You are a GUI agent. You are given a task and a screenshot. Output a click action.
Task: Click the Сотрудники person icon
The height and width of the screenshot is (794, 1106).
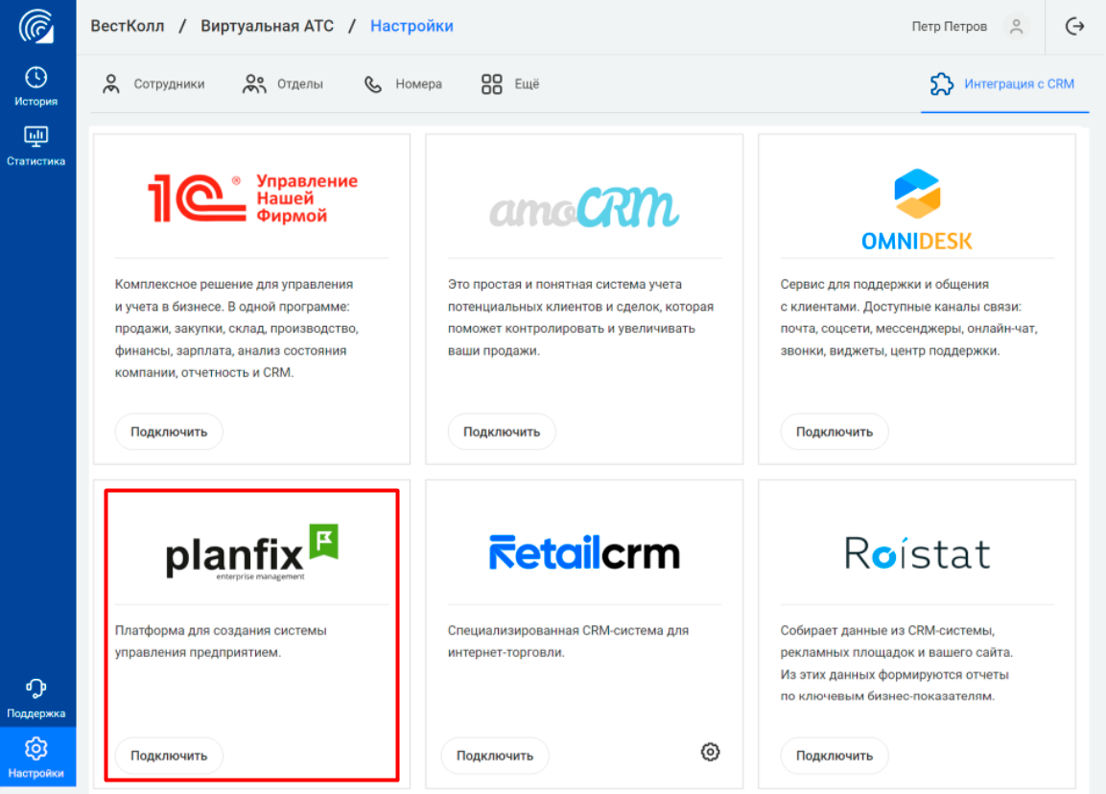click(110, 84)
